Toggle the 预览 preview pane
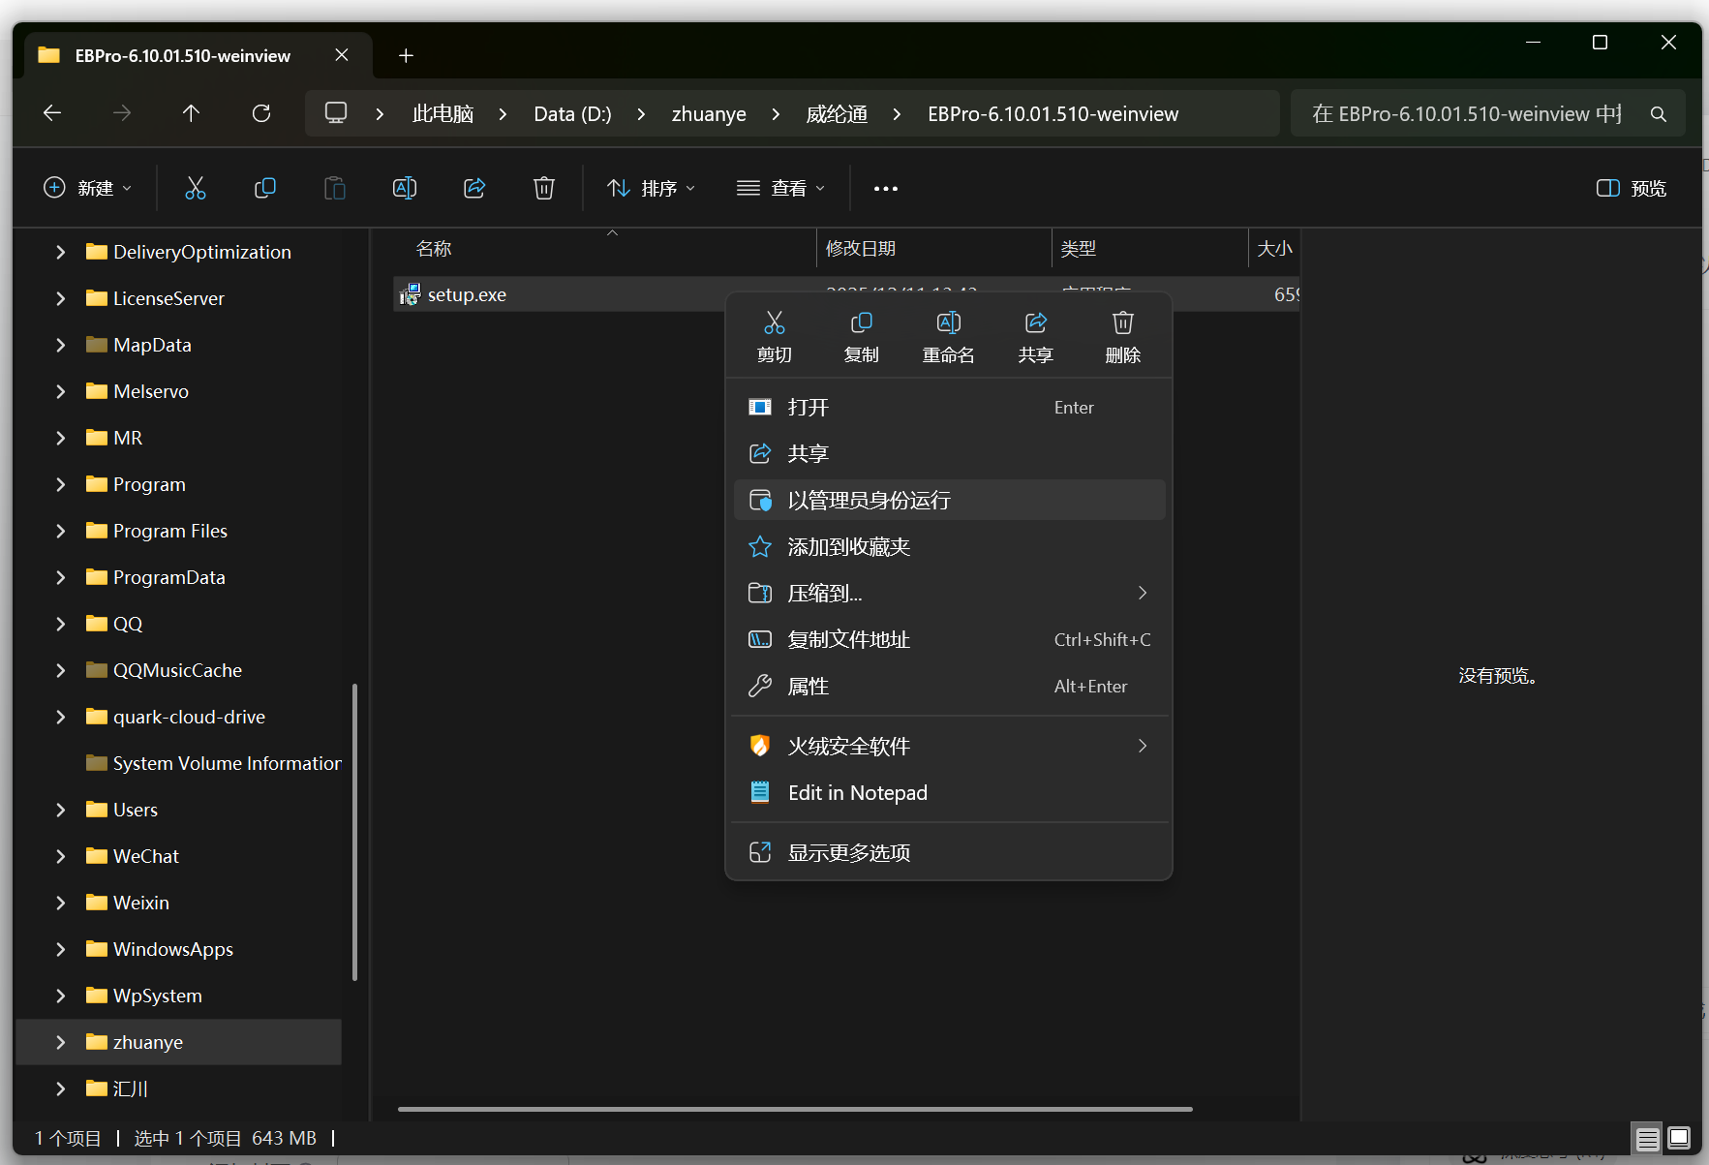 pyautogui.click(x=1632, y=188)
